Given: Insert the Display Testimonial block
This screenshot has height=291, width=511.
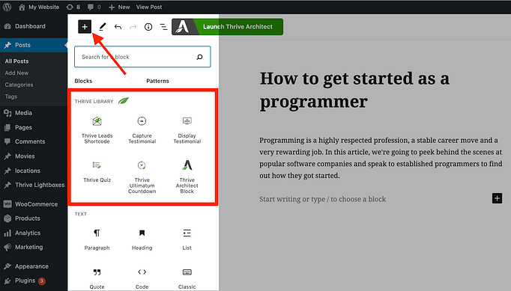Looking at the screenshot, I should point(187,130).
